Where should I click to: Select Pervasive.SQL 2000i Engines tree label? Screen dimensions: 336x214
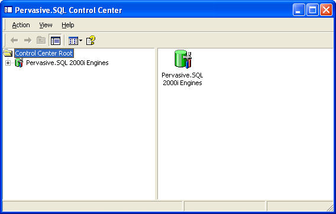click(67, 63)
